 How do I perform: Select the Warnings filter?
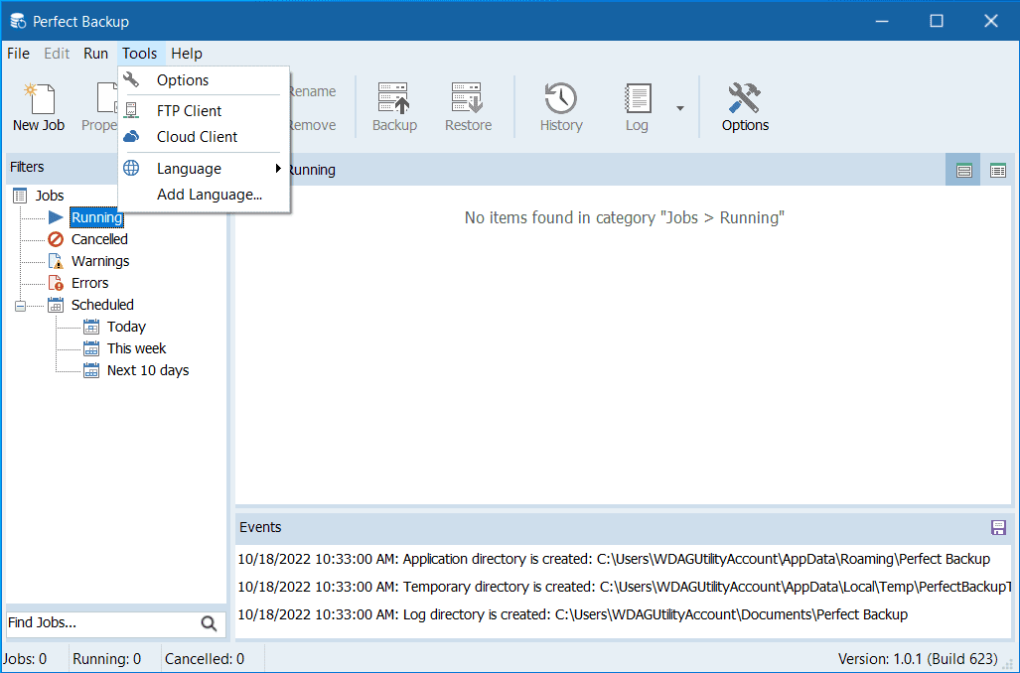[x=100, y=261]
